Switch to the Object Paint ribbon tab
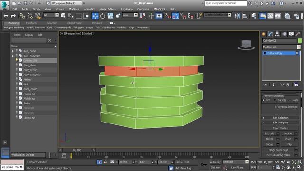This screenshot has width=304, height=171. point(75,23)
